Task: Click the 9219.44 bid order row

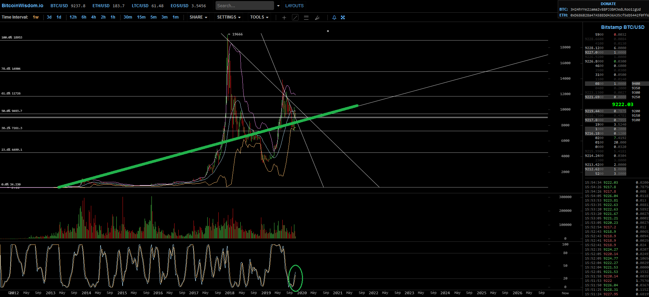Action: point(606,111)
